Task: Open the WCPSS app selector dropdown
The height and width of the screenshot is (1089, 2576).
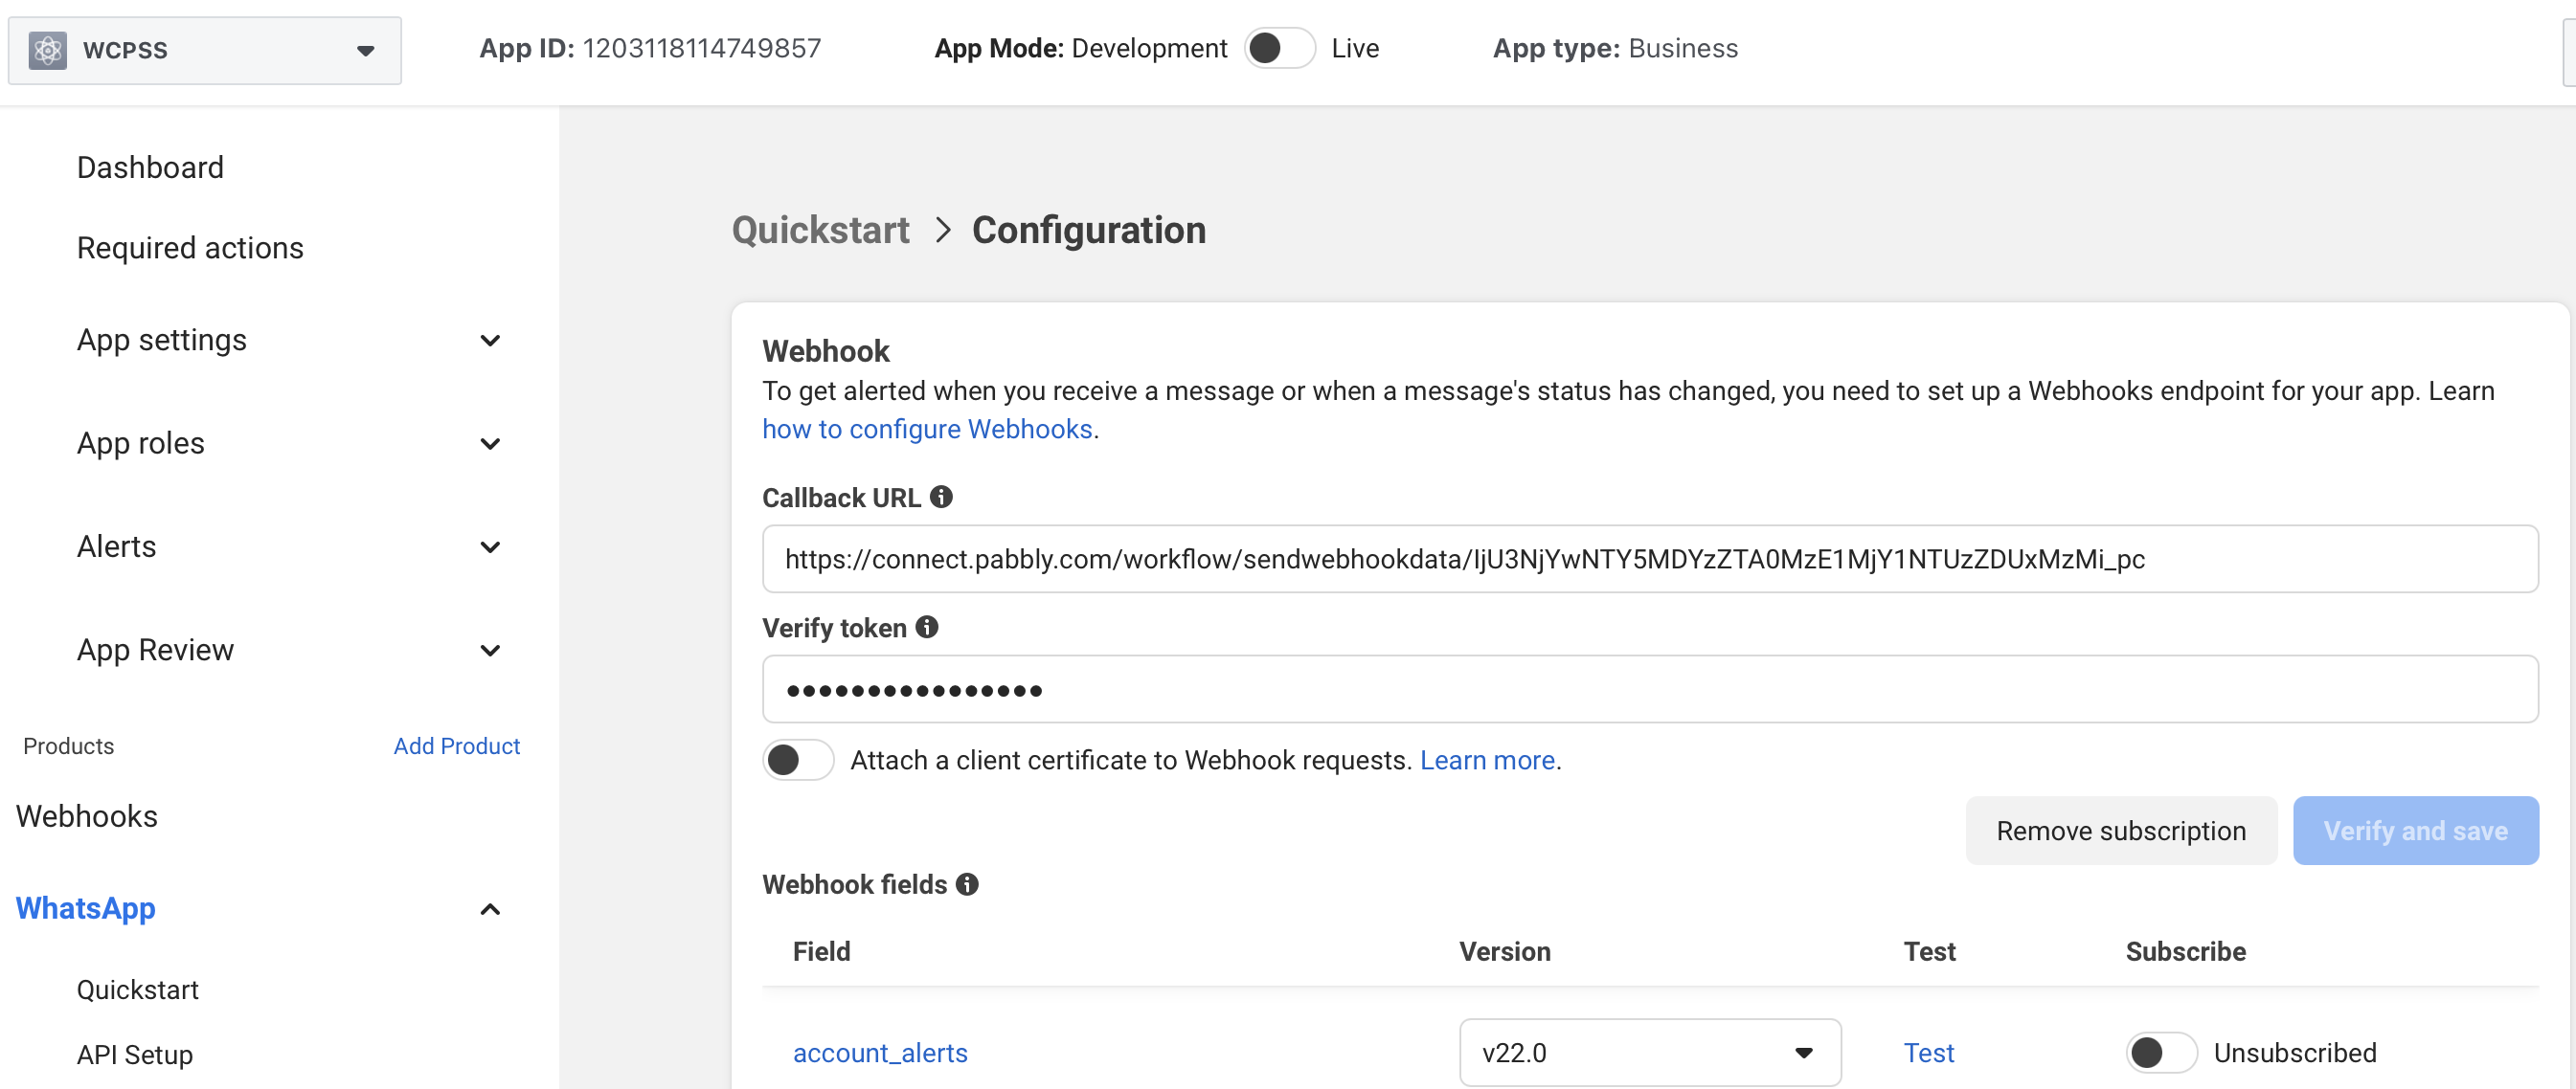Action: tap(205, 50)
